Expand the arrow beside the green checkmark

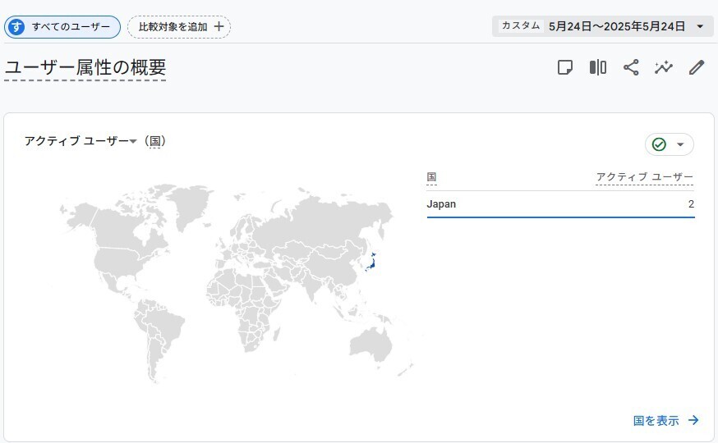(x=680, y=145)
